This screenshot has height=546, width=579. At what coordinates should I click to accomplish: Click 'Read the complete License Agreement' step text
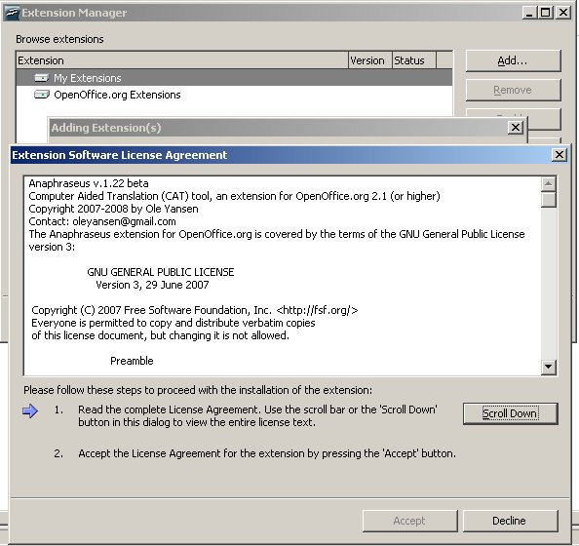click(257, 416)
